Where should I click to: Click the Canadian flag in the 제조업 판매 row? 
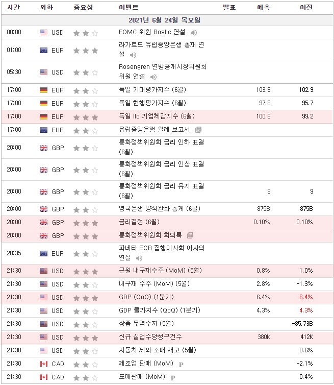44,364
